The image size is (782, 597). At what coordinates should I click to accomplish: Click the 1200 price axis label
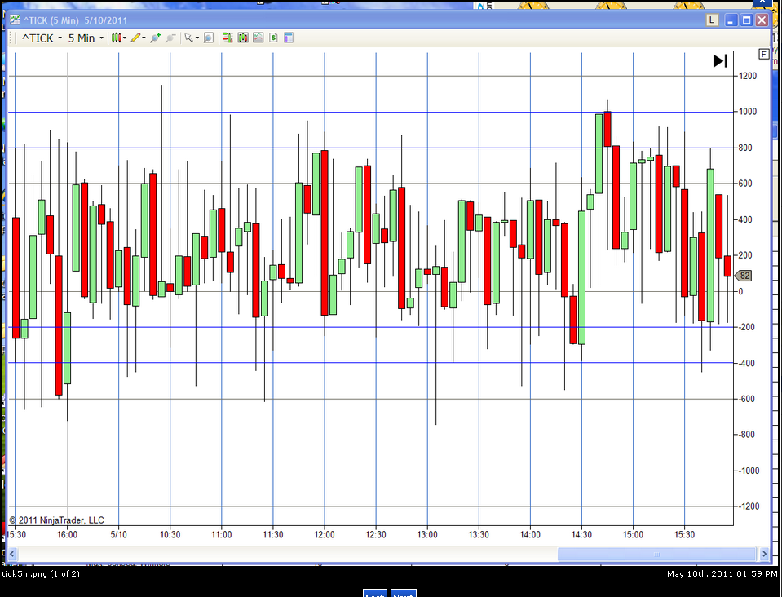[x=748, y=76]
